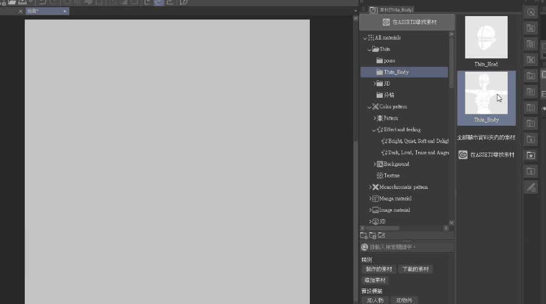This screenshot has width=546, height=304.
Task: Close the document tab with the X
Action: click(x=20, y=11)
